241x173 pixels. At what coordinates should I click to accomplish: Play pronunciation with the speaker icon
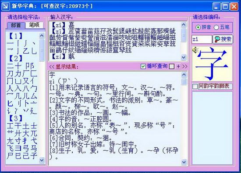click(x=195, y=50)
